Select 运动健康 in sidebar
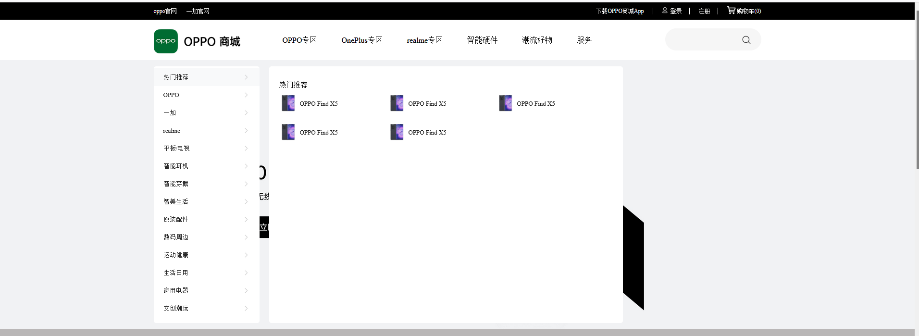This screenshot has height=336, width=919. (176, 255)
